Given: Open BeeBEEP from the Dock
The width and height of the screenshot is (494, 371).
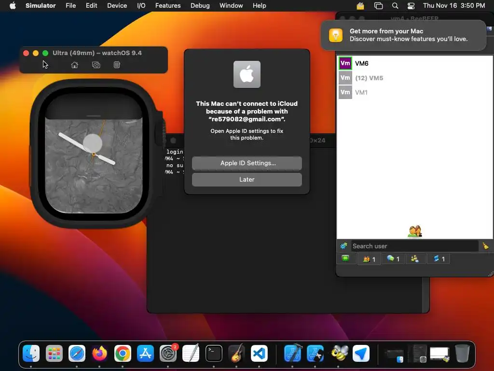Looking at the screenshot, I should [x=338, y=353].
